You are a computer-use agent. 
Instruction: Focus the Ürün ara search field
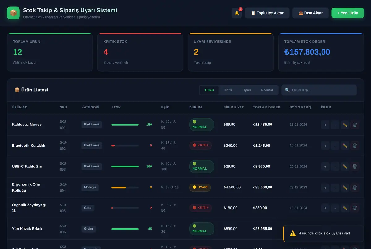pos(319,90)
